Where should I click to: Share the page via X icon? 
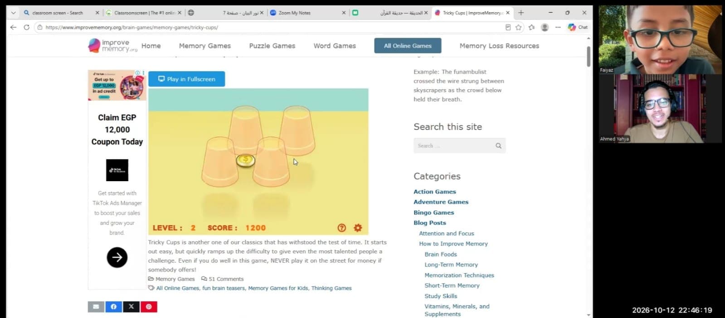coord(131,307)
